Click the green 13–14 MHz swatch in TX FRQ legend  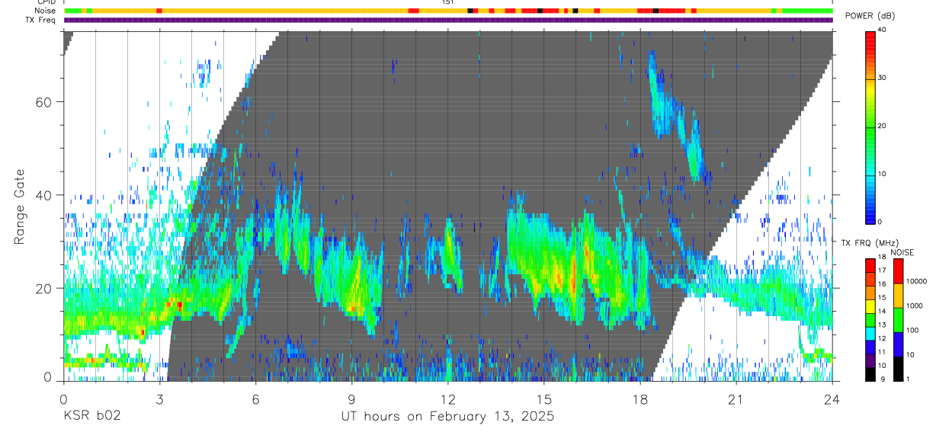point(870,320)
